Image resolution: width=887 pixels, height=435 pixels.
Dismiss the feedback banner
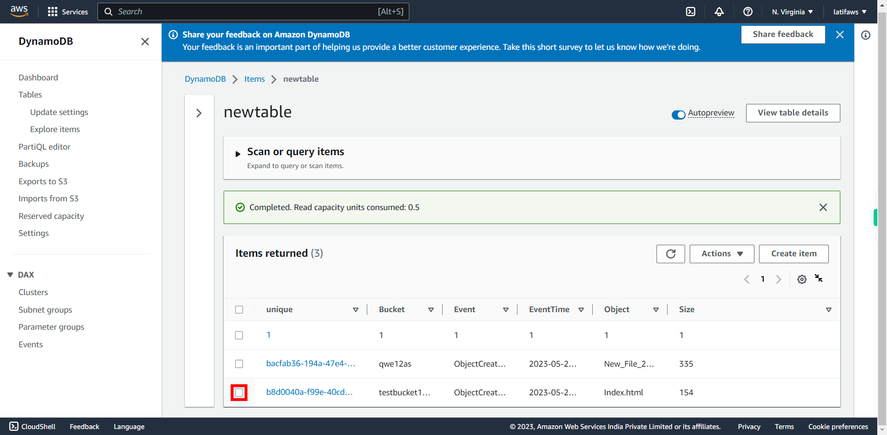tap(840, 35)
